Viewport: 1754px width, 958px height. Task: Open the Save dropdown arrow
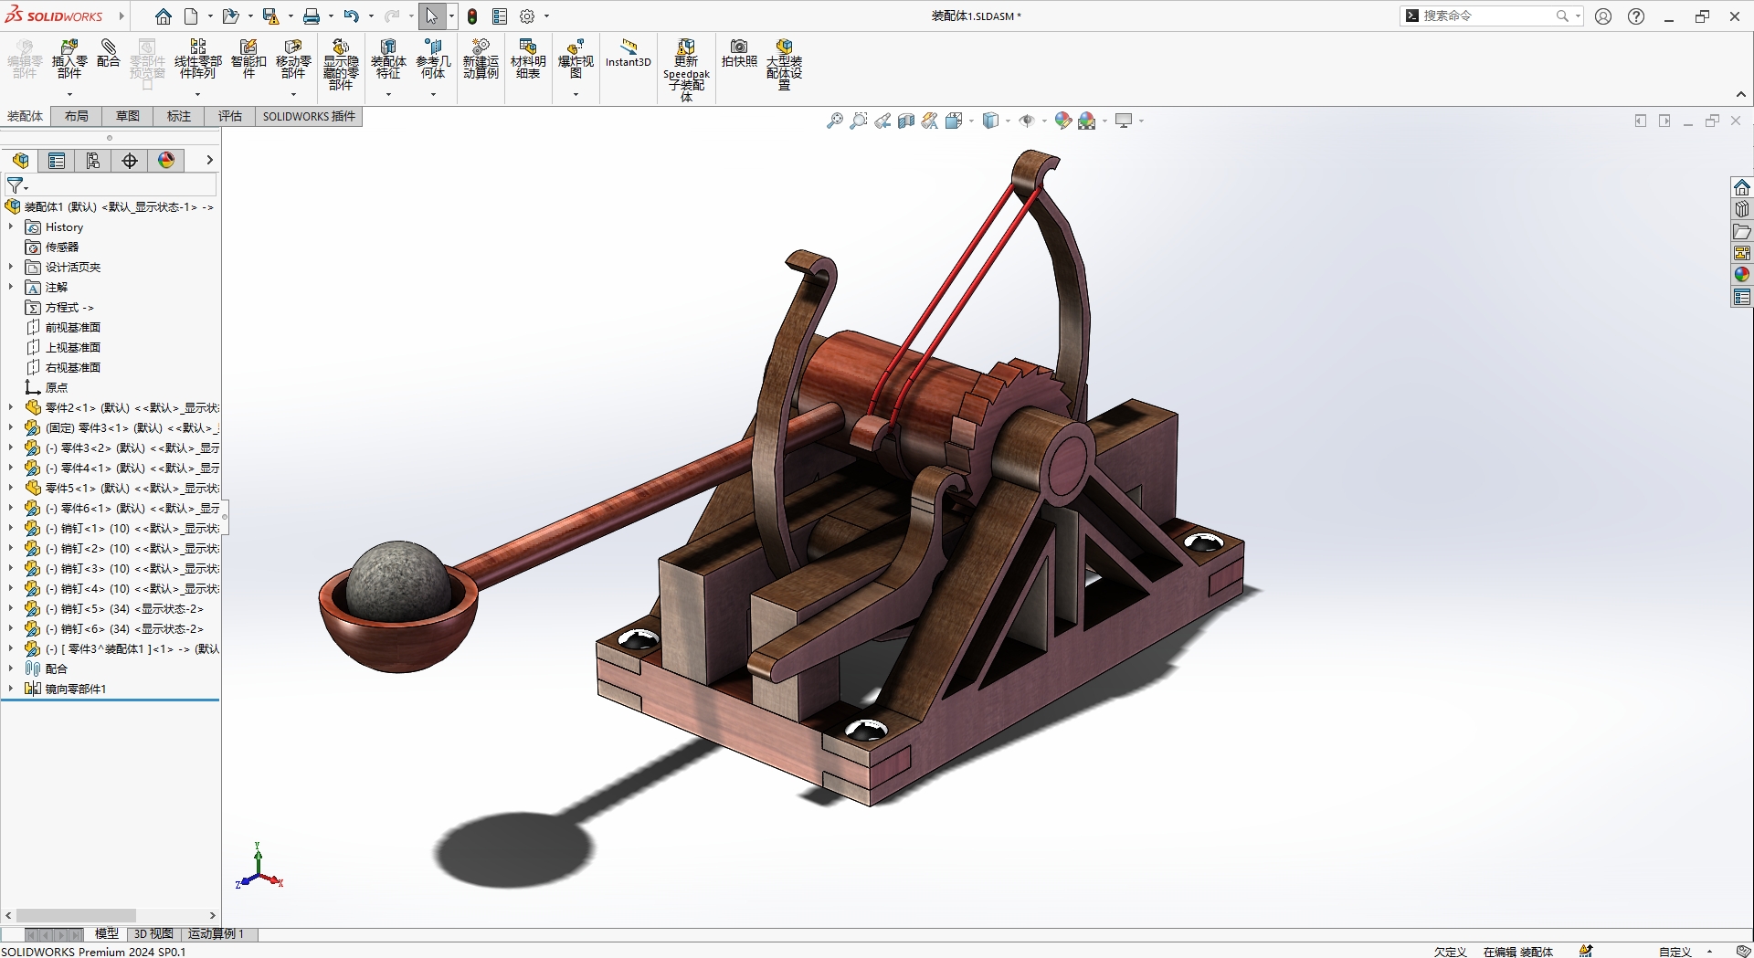pos(291,16)
